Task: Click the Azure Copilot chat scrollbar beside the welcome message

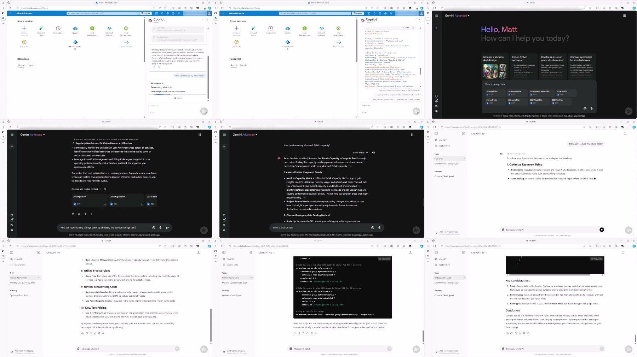Action: click(x=208, y=78)
